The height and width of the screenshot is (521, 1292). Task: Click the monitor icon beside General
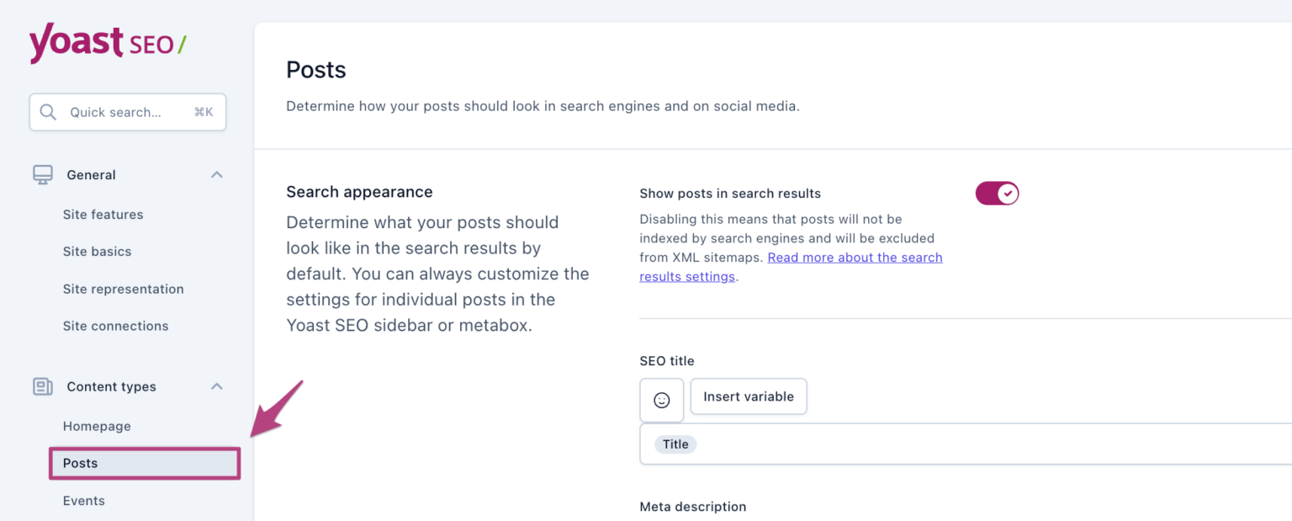click(41, 174)
